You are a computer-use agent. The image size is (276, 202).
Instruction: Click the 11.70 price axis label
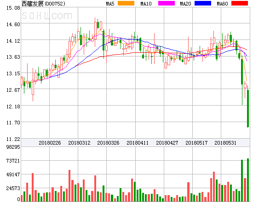13,123
